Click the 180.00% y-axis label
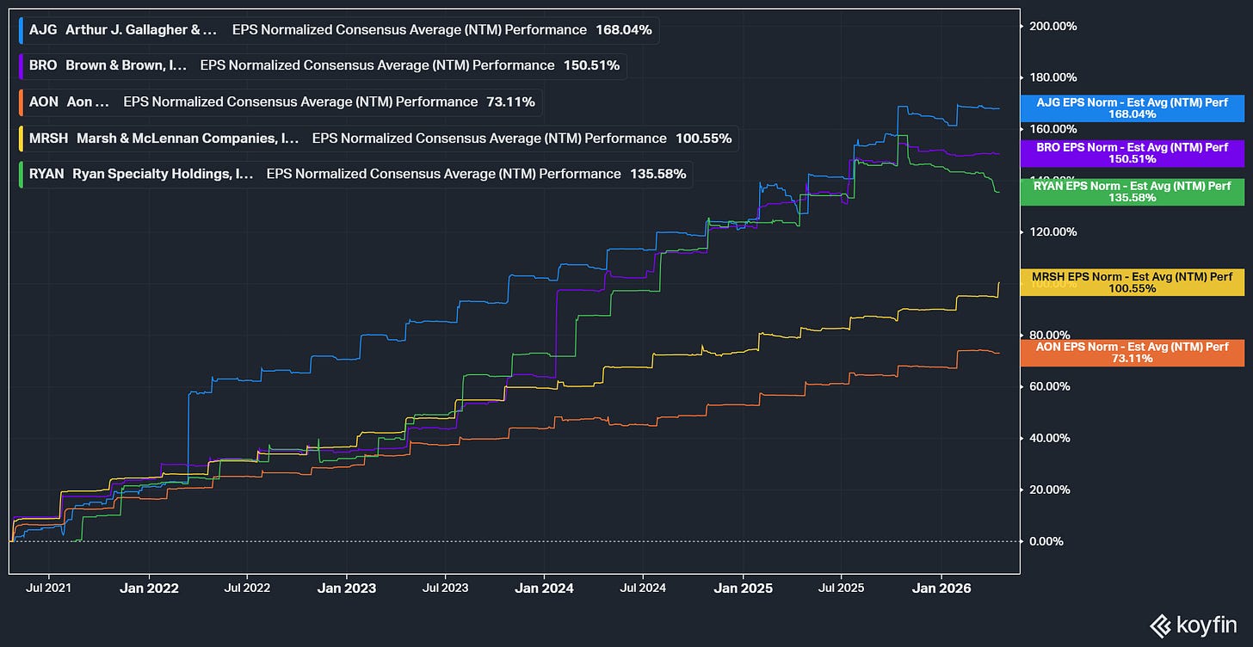Screen dimensions: 1253x647 (x=1053, y=77)
